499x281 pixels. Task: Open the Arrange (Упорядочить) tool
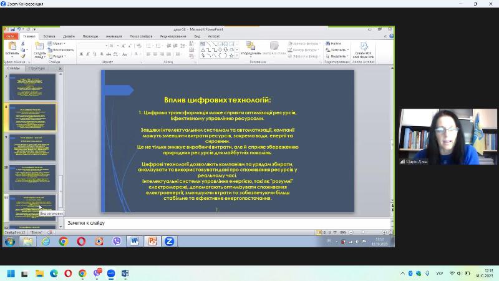coord(250,48)
